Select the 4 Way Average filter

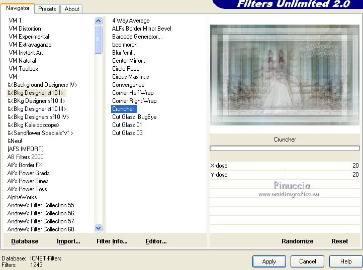pyautogui.click(x=131, y=21)
